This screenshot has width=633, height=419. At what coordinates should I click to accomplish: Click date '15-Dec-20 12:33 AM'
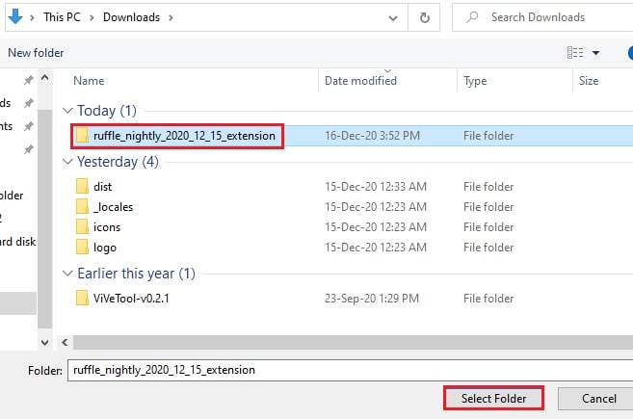[376, 187]
